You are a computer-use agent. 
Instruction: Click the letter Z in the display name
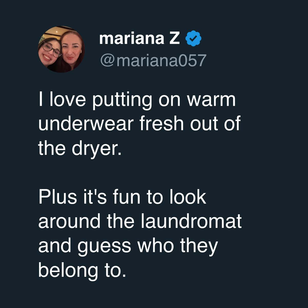point(175,38)
